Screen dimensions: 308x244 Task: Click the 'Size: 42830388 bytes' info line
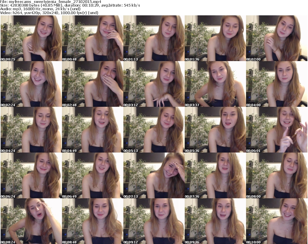click(x=70, y=5)
